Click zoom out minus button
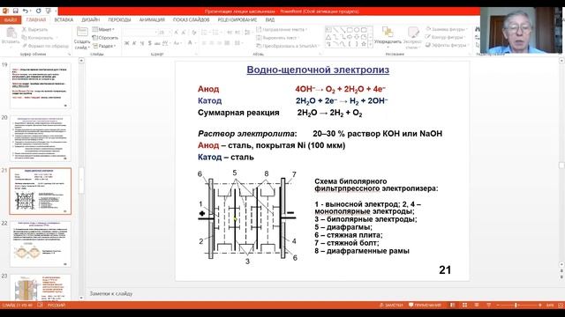This screenshot has height=317, width=565. 498,306
